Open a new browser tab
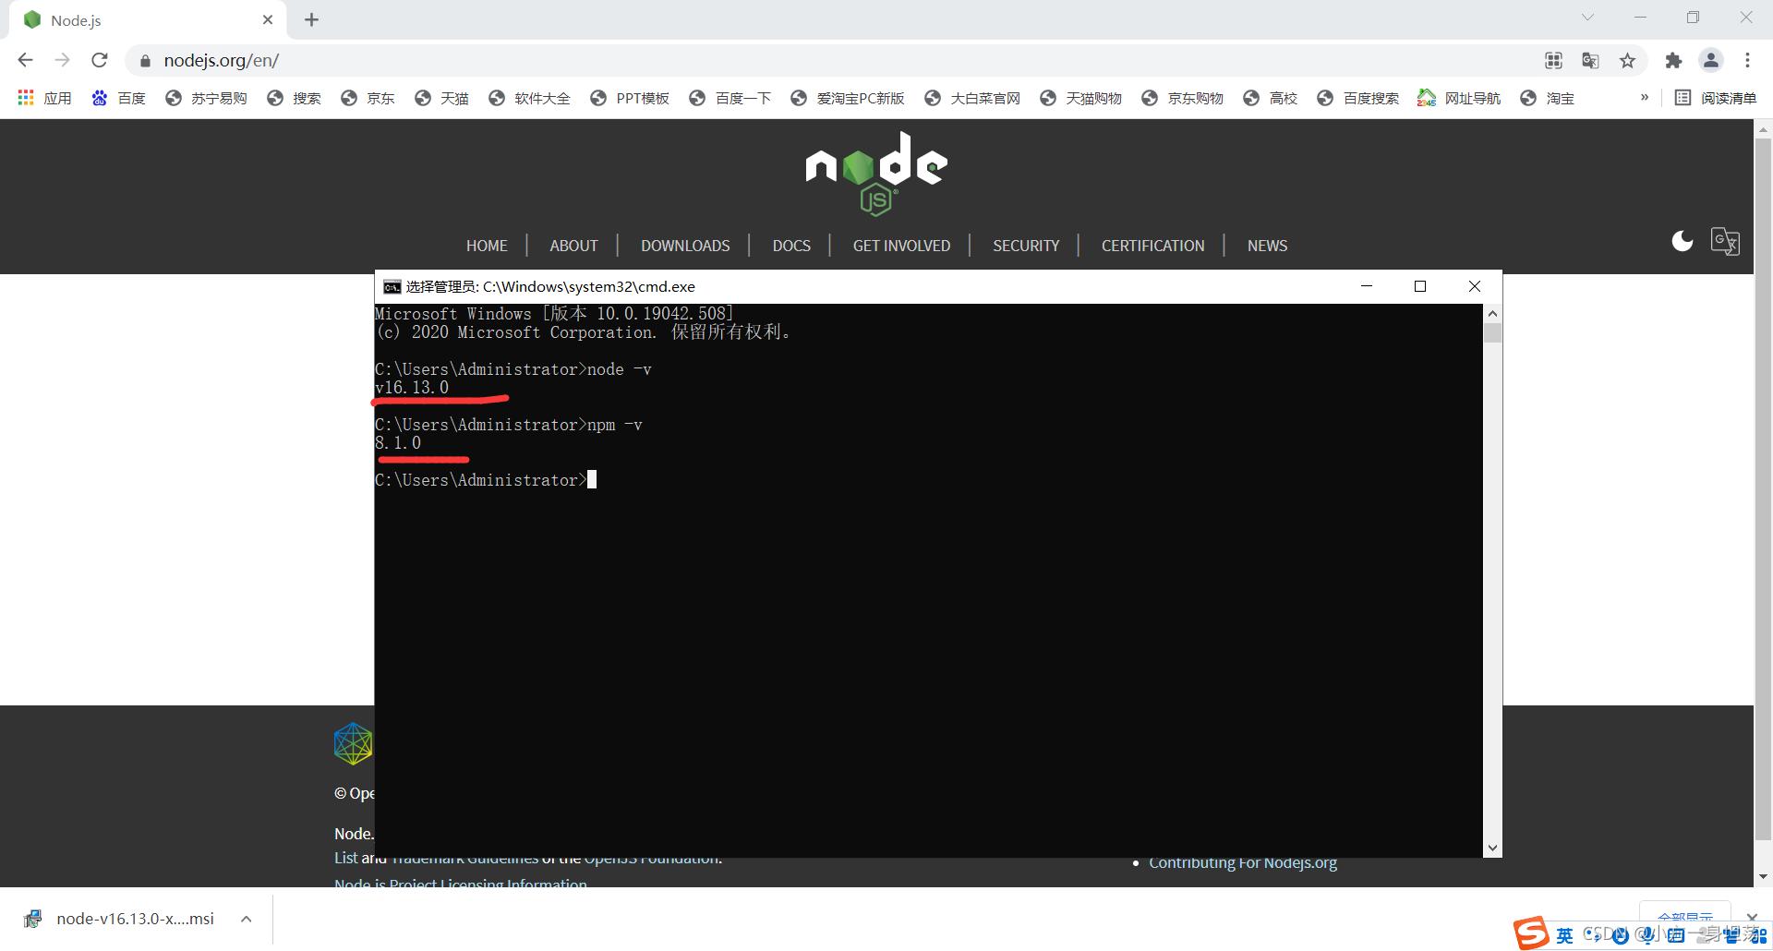Viewport: 1773px width, 951px height. tap(311, 19)
